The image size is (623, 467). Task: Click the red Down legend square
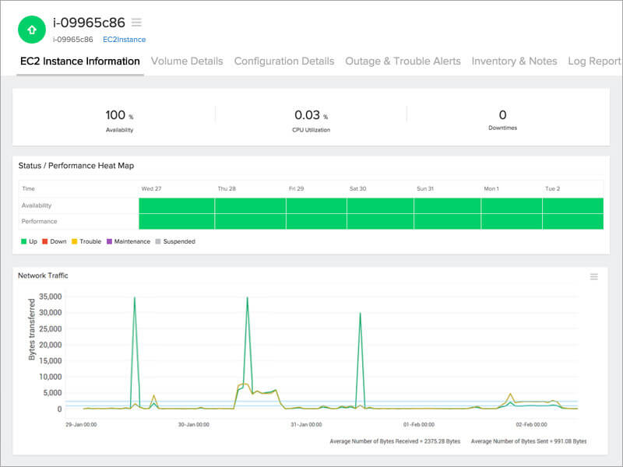coord(45,241)
